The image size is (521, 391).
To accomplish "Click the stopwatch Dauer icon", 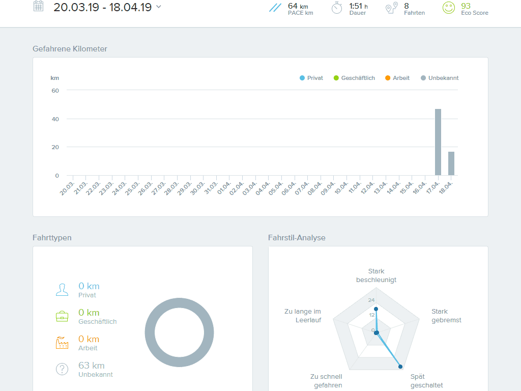I will point(337,8).
